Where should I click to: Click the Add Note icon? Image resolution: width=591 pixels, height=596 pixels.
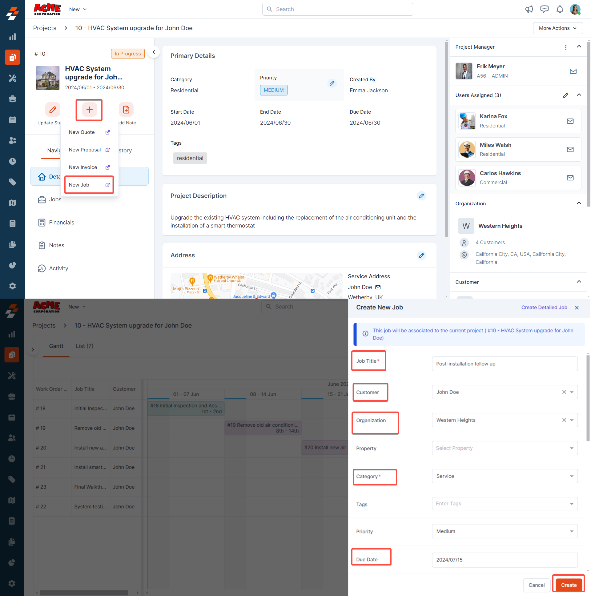pyautogui.click(x=126, y=110)
